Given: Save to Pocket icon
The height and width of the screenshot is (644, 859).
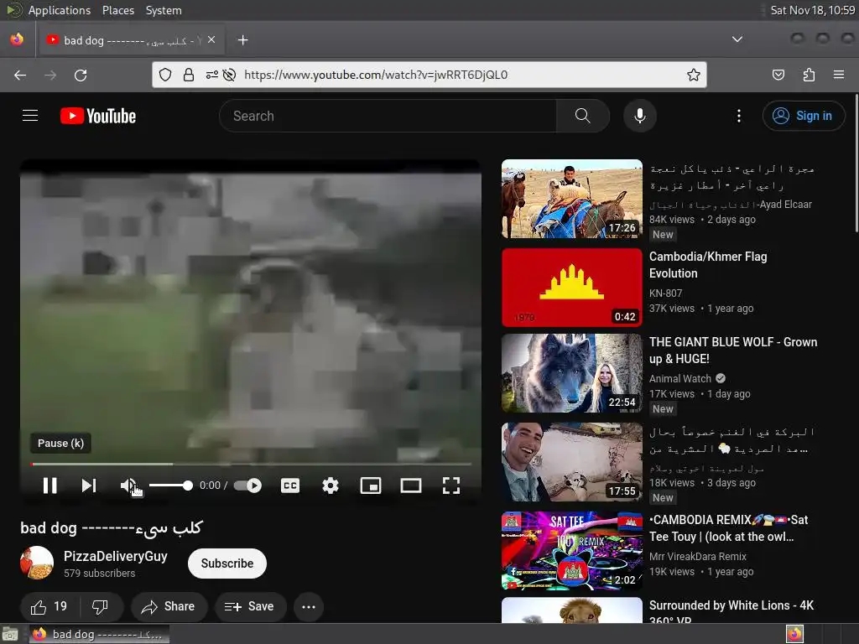Looking at the screenshot, I should click(778, 75).
